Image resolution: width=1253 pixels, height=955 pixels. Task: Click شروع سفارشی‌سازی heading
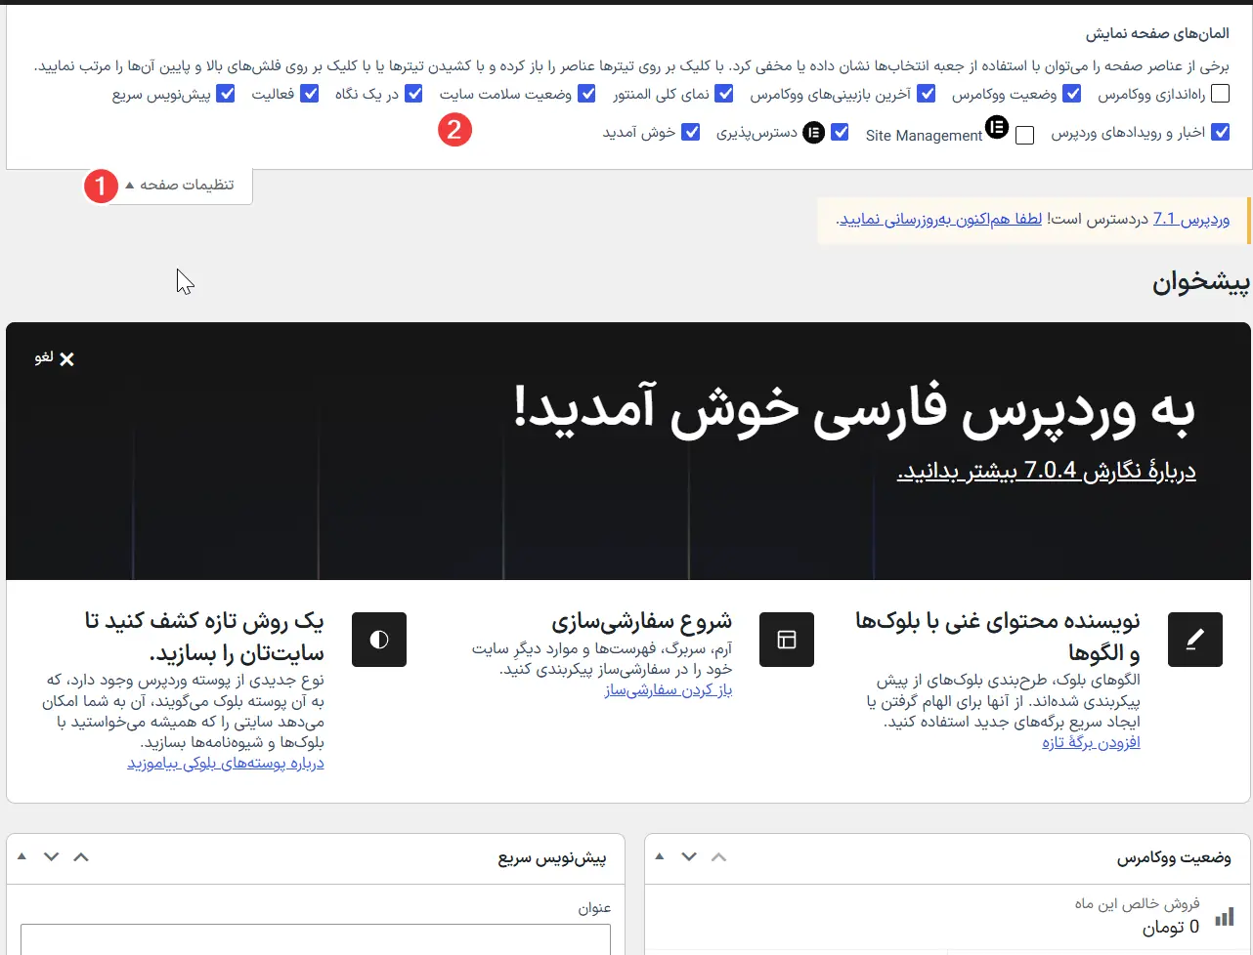[x=641, y=621]
